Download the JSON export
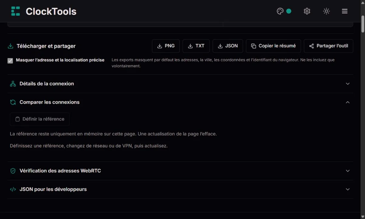The width and height of the screenshot is (365, 219). point(228,46)
